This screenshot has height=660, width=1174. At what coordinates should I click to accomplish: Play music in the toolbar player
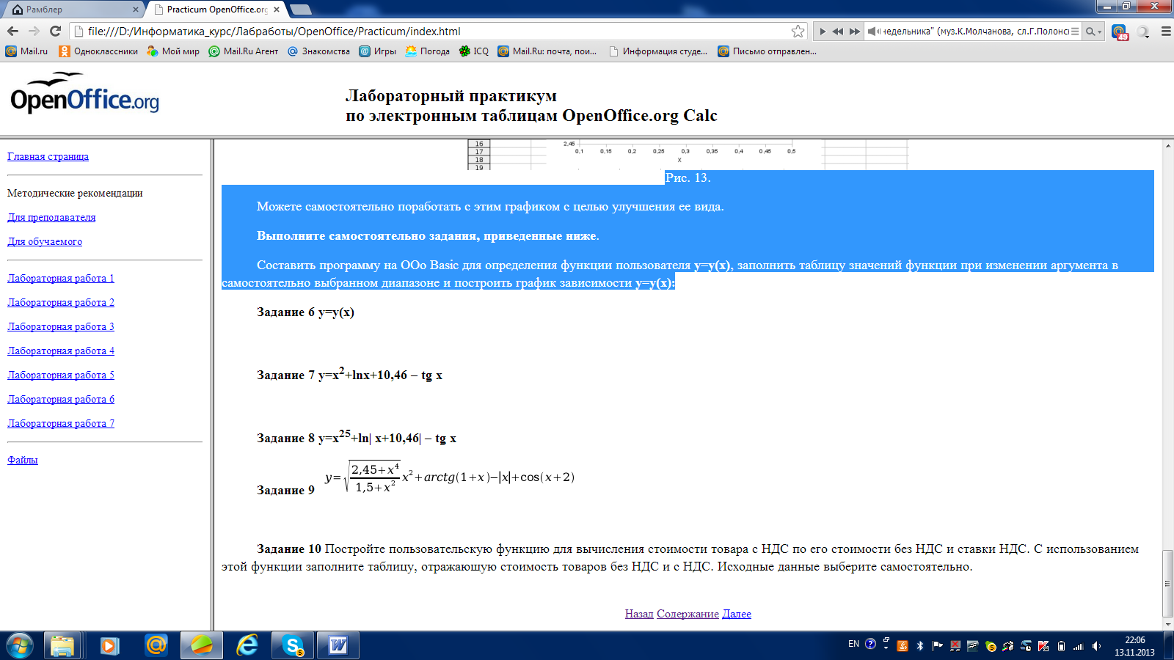pyautogui.click(x=823, y=32)
